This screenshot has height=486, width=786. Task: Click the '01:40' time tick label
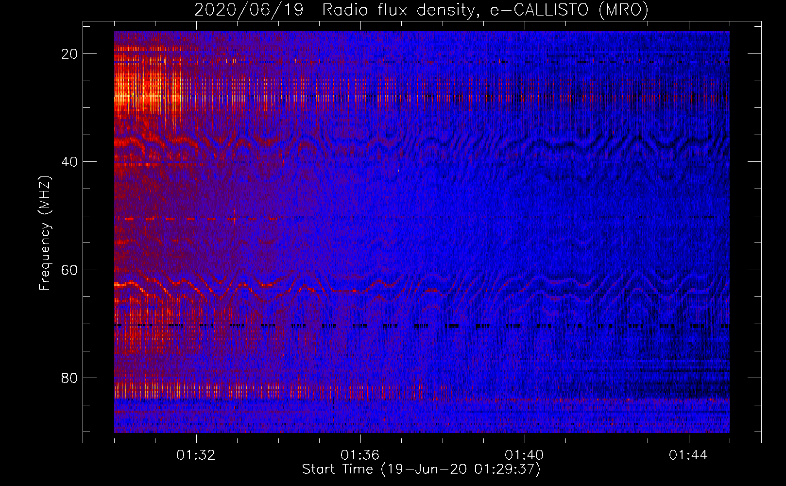click(x=524, y=455)
